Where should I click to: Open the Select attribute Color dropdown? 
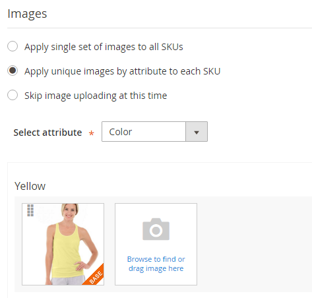(x=154, y=132)
